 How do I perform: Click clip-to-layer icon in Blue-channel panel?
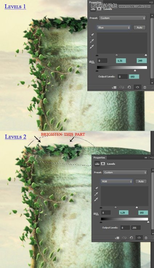pos(114,87)
